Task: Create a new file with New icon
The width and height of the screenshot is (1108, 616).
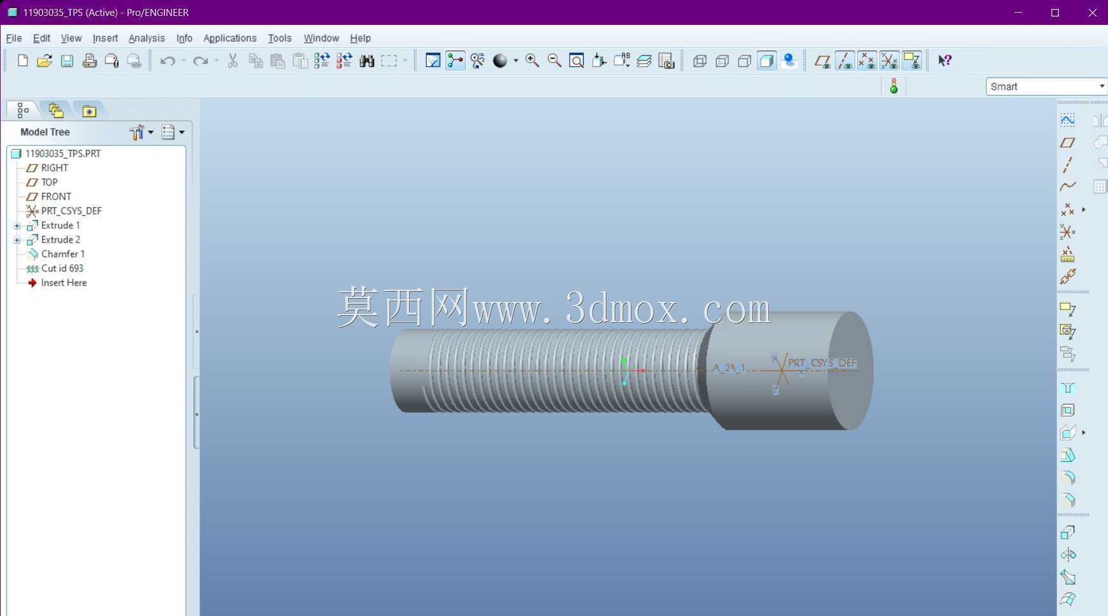Action: 23,61
